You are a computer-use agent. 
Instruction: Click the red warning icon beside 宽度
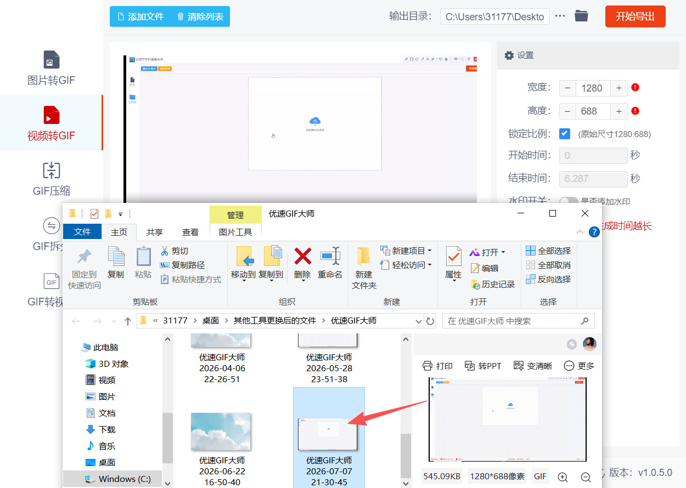click(636, 87)
